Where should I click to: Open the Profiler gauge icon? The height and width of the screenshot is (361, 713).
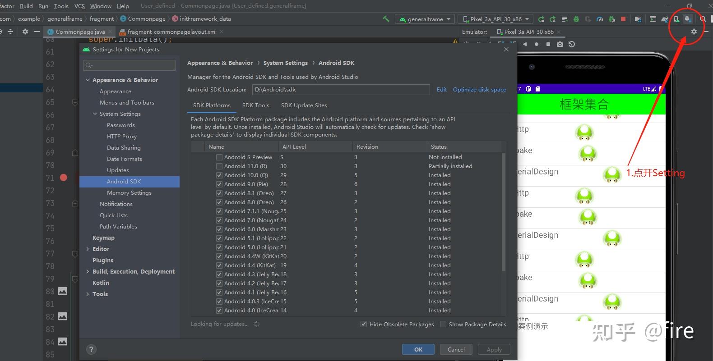click(x=600, y=19)
